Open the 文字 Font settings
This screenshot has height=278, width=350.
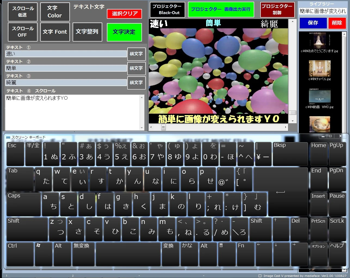pyautogui.click(x=55, y=32)
